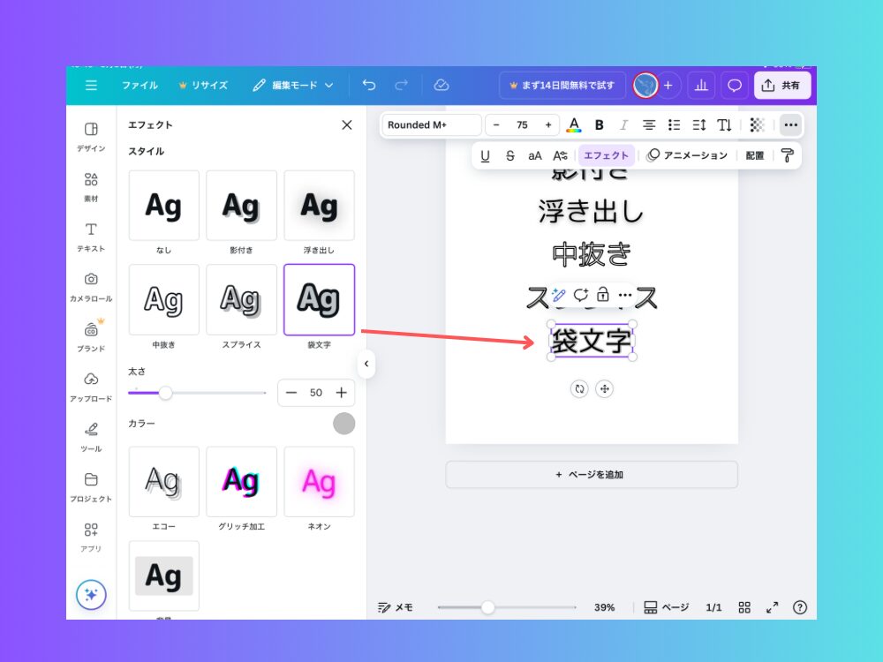Decrease 太さ value with minus
Viewport: 883px width, 662px height.
[x=291, y=393]
